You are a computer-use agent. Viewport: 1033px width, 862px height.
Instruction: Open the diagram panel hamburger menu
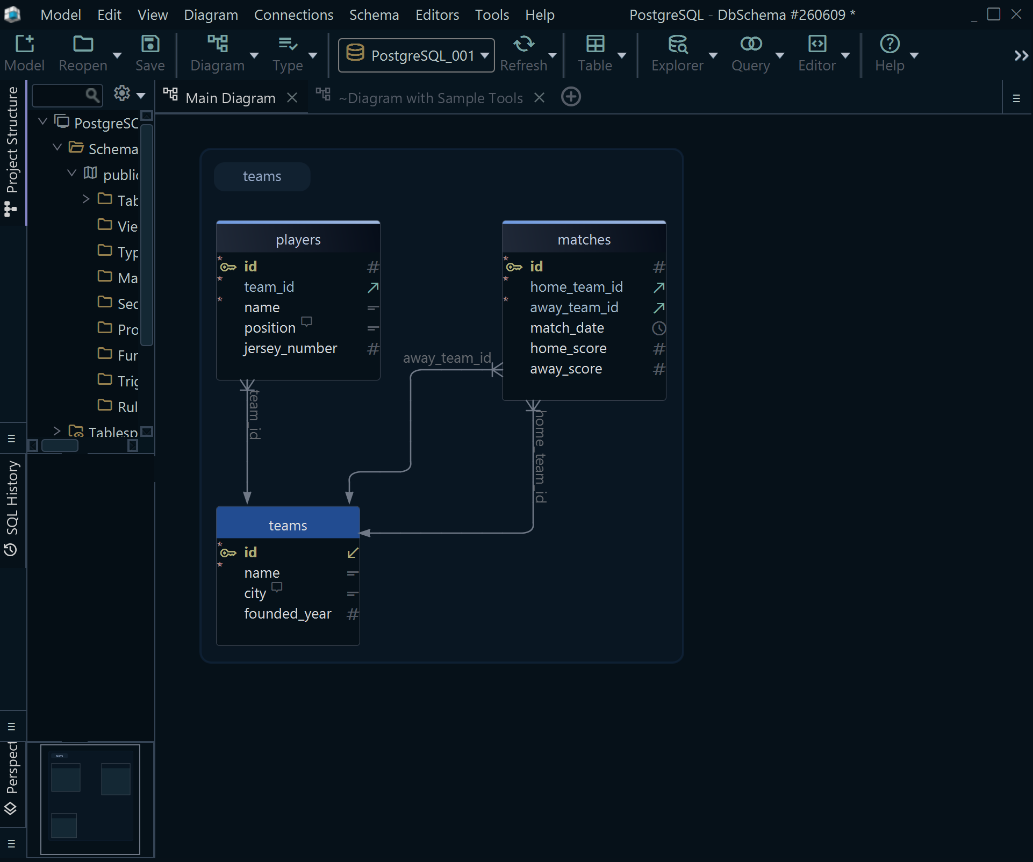click(x=1016, y=98)
